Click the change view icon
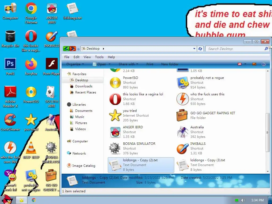Viewport: 272px width, 204px height. click(240, 64)
